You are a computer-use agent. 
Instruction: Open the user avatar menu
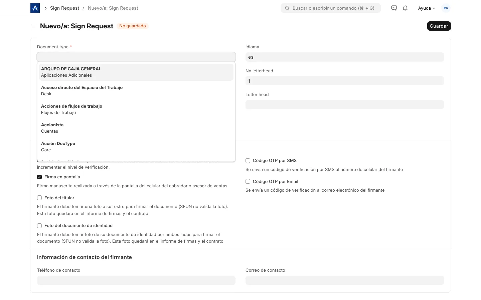pyautogui.click(x=446, y=8)
